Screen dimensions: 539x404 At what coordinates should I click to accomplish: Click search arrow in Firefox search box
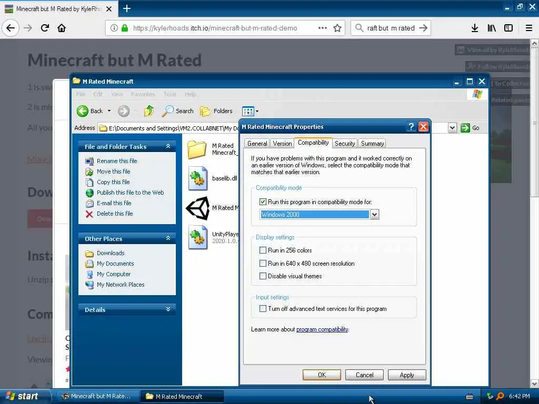423,28
